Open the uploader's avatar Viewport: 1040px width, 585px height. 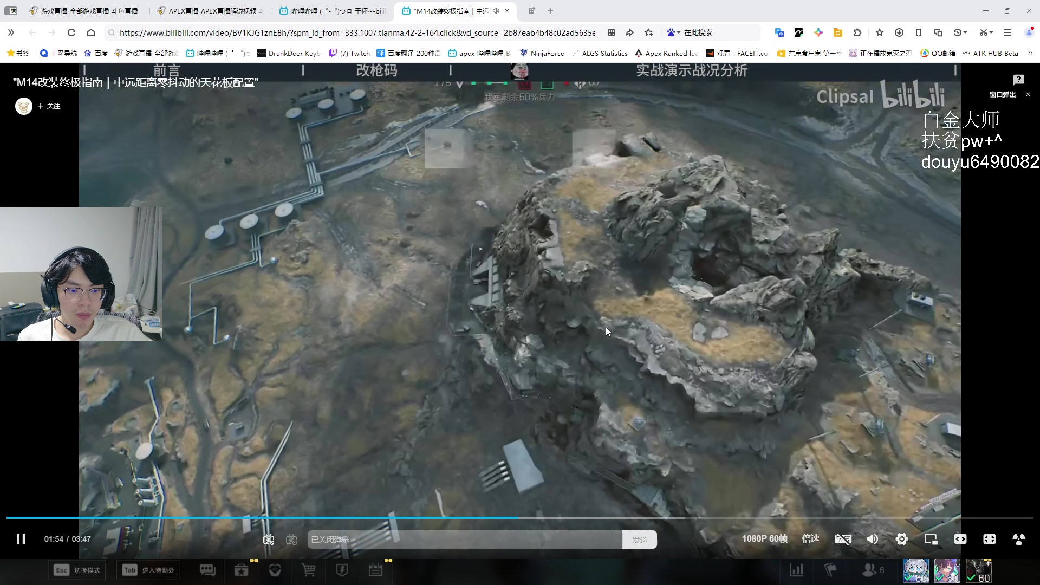[x=23, y=106]
